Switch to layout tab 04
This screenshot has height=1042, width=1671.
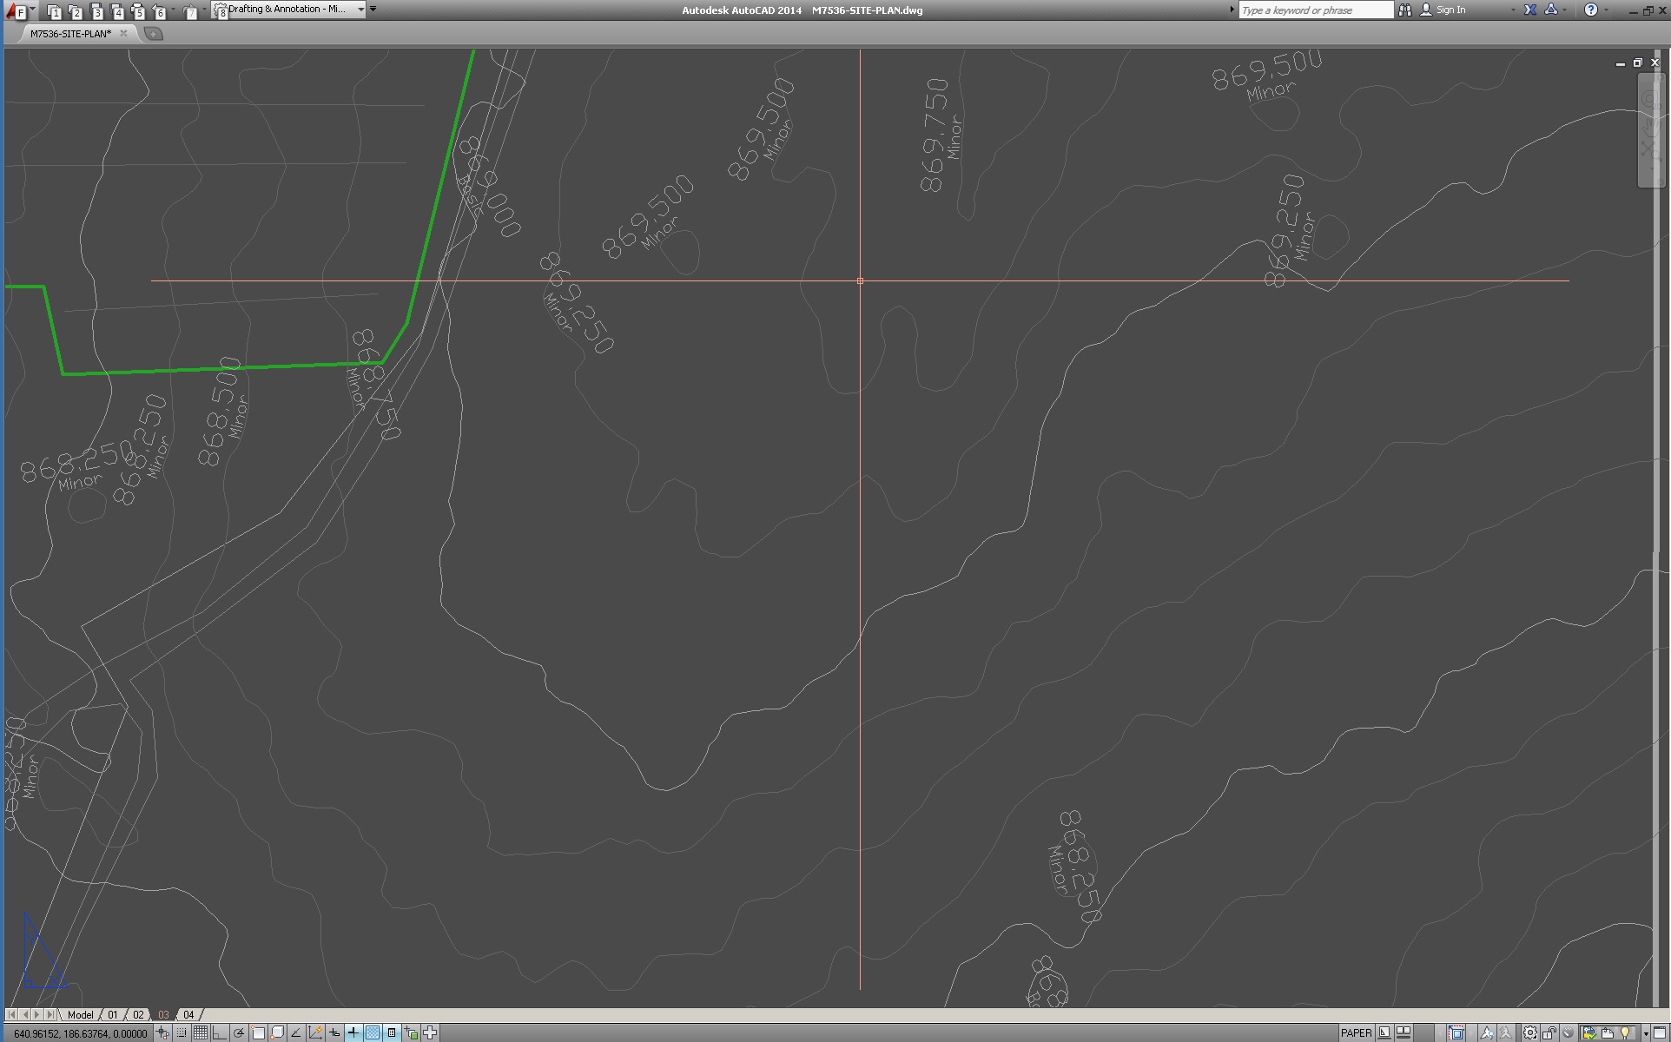click(188, 1014)
